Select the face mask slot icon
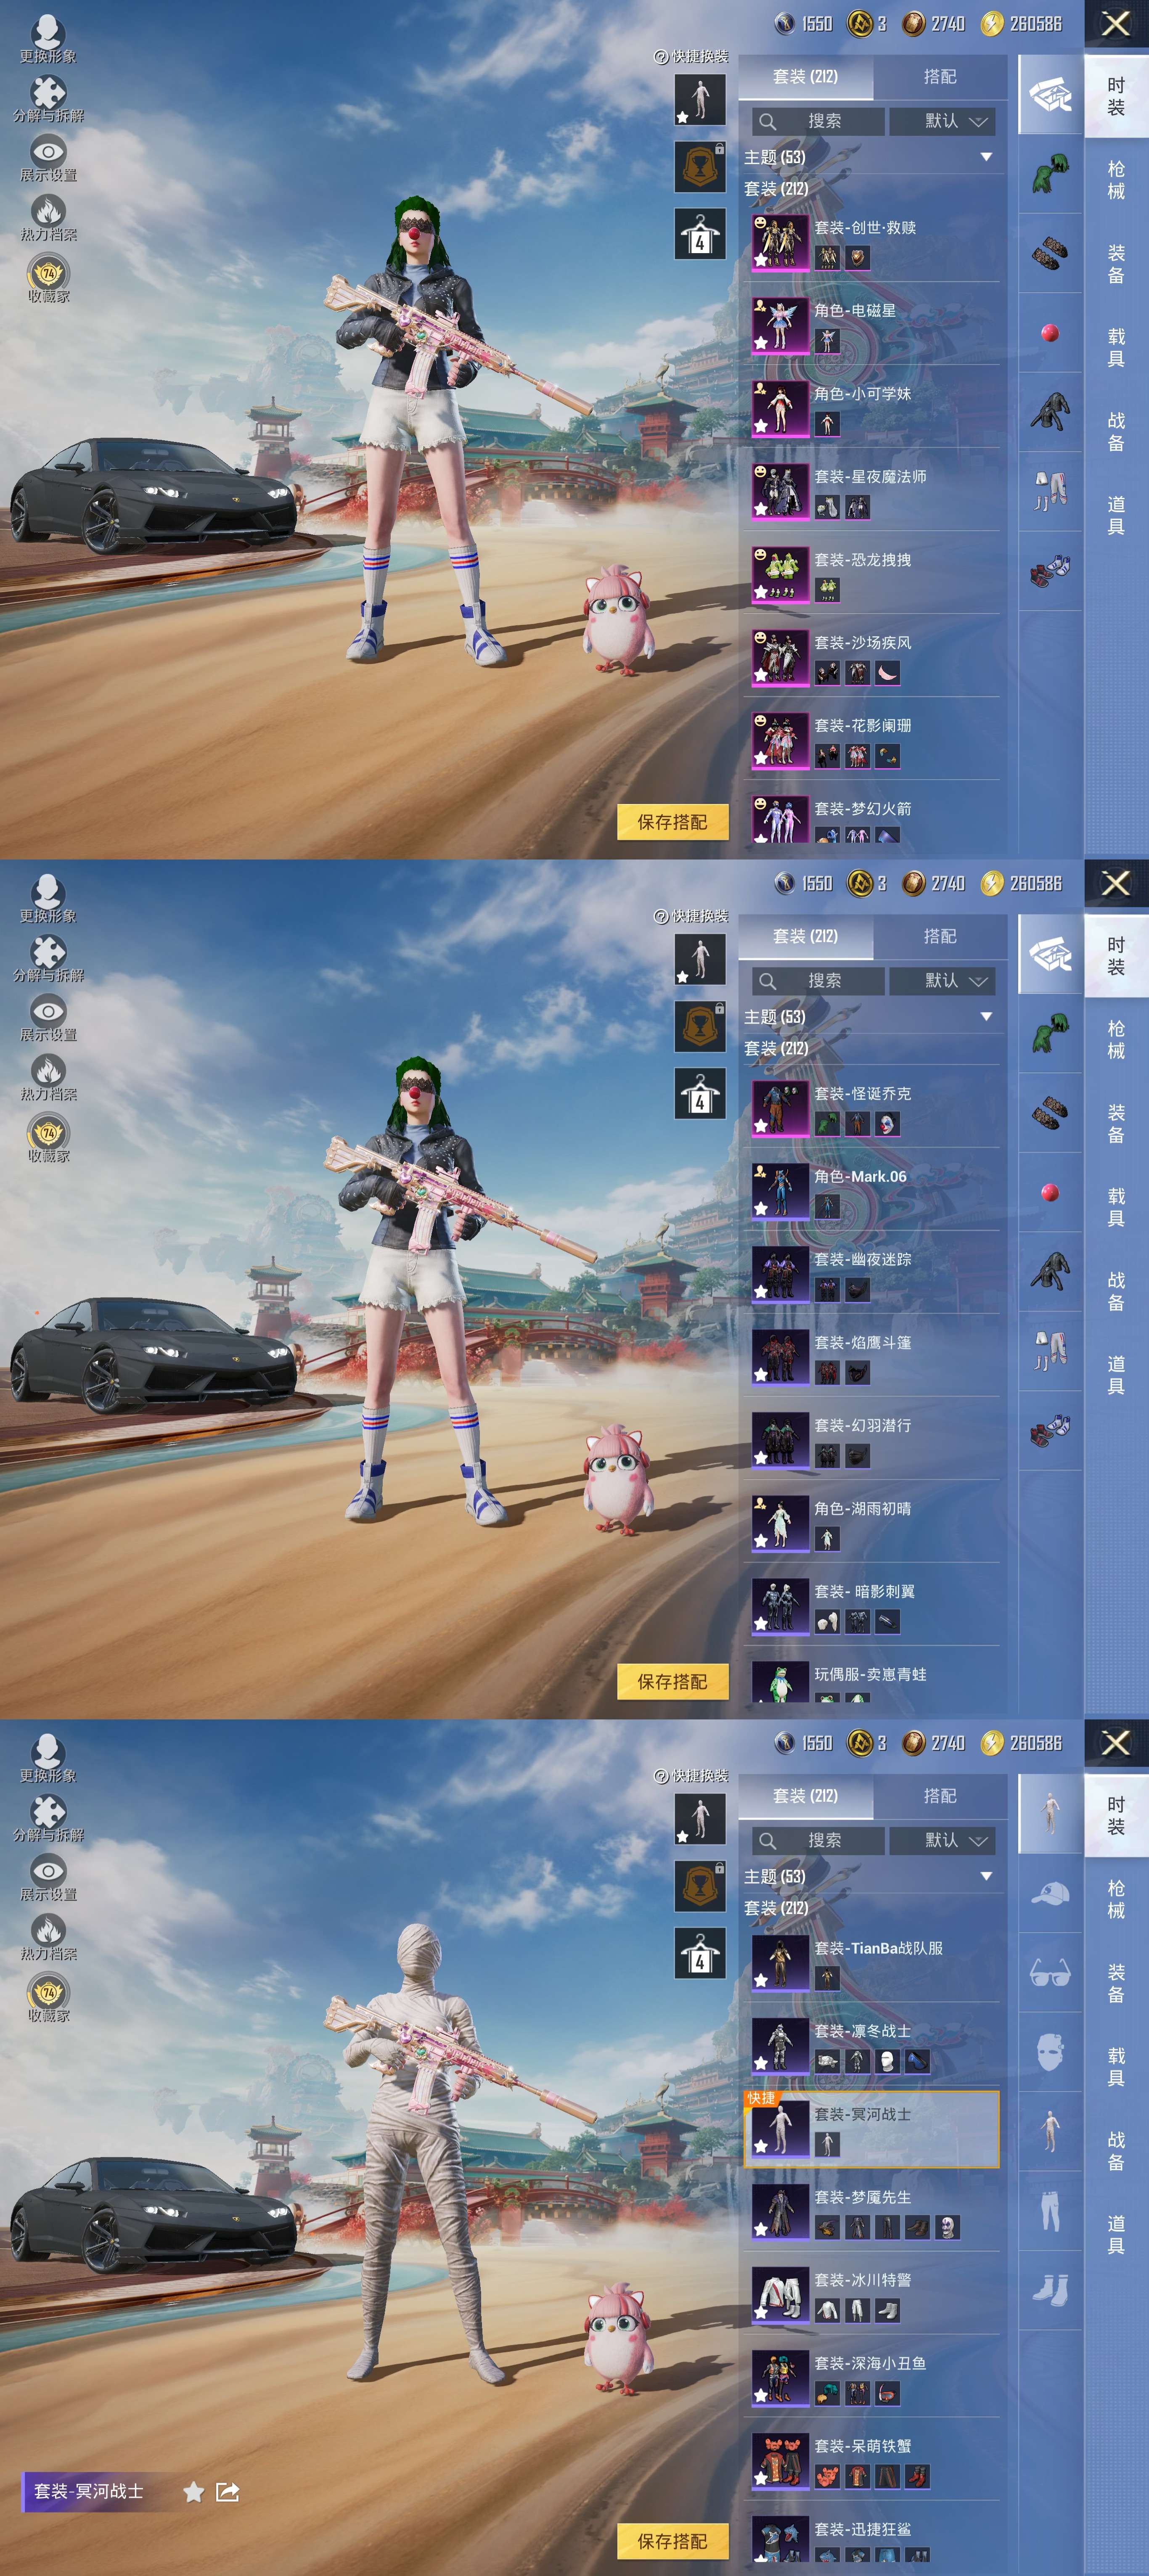The height and width of the screenshot is (2576, 1149). [x=1050, y=2052]
